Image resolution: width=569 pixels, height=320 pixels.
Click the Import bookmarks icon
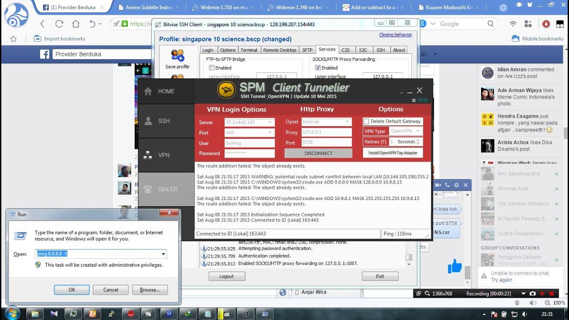[x=37, y=39]
